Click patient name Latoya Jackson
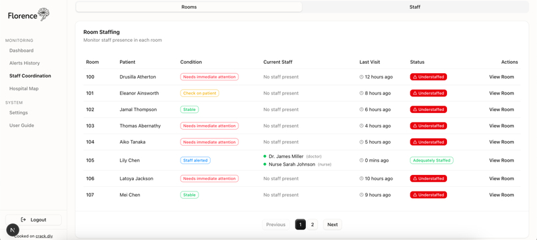Viewport: 537px width, 240px height. pos(137,178)
